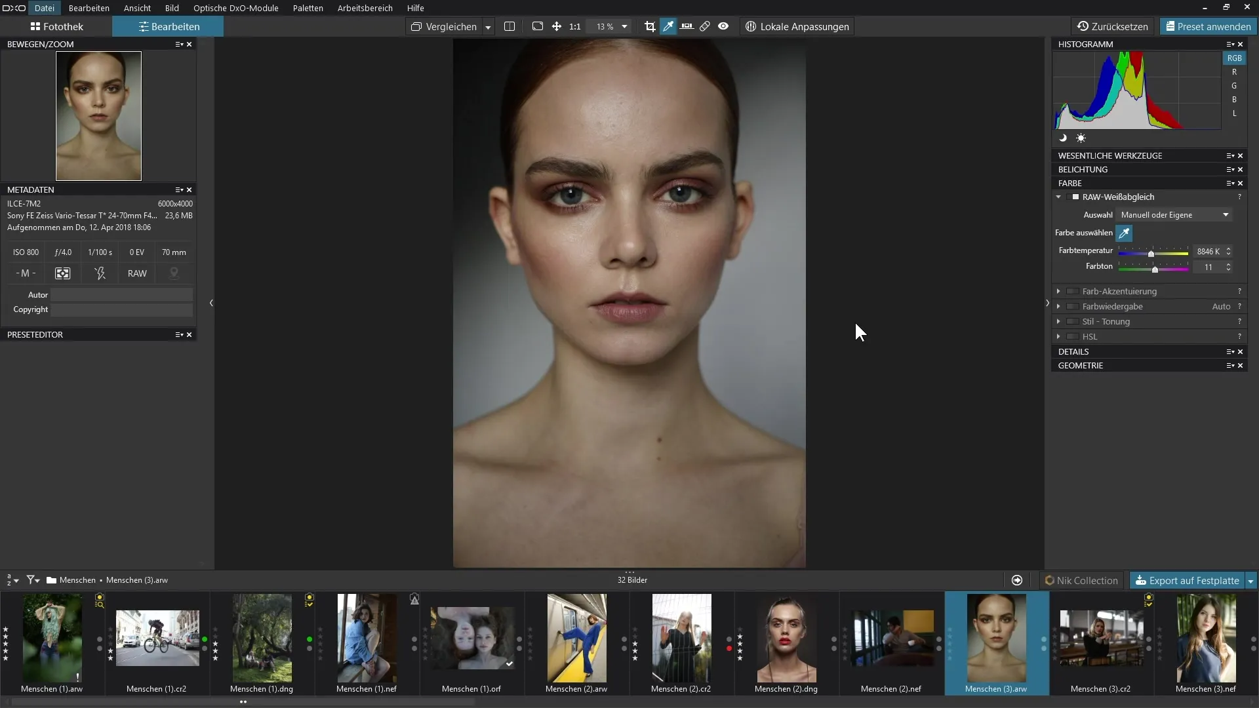Toggle the white balance eyedropper in toolbar
This screenshot has height=708, width=1259.
click(668, 27)
